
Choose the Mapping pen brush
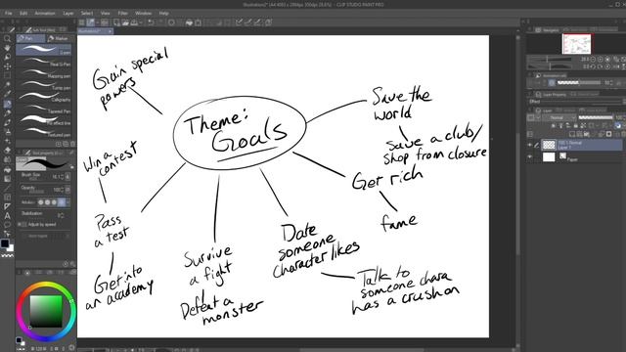44,74
